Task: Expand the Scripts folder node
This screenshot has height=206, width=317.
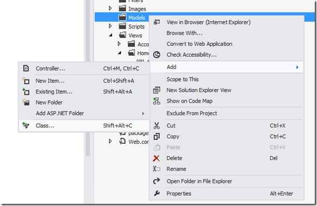Action: pos(110,26)
